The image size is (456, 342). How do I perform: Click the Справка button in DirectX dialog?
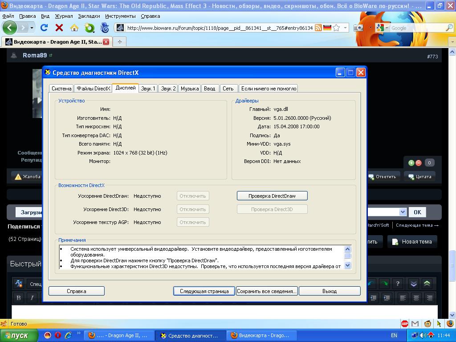click(77, 291)
